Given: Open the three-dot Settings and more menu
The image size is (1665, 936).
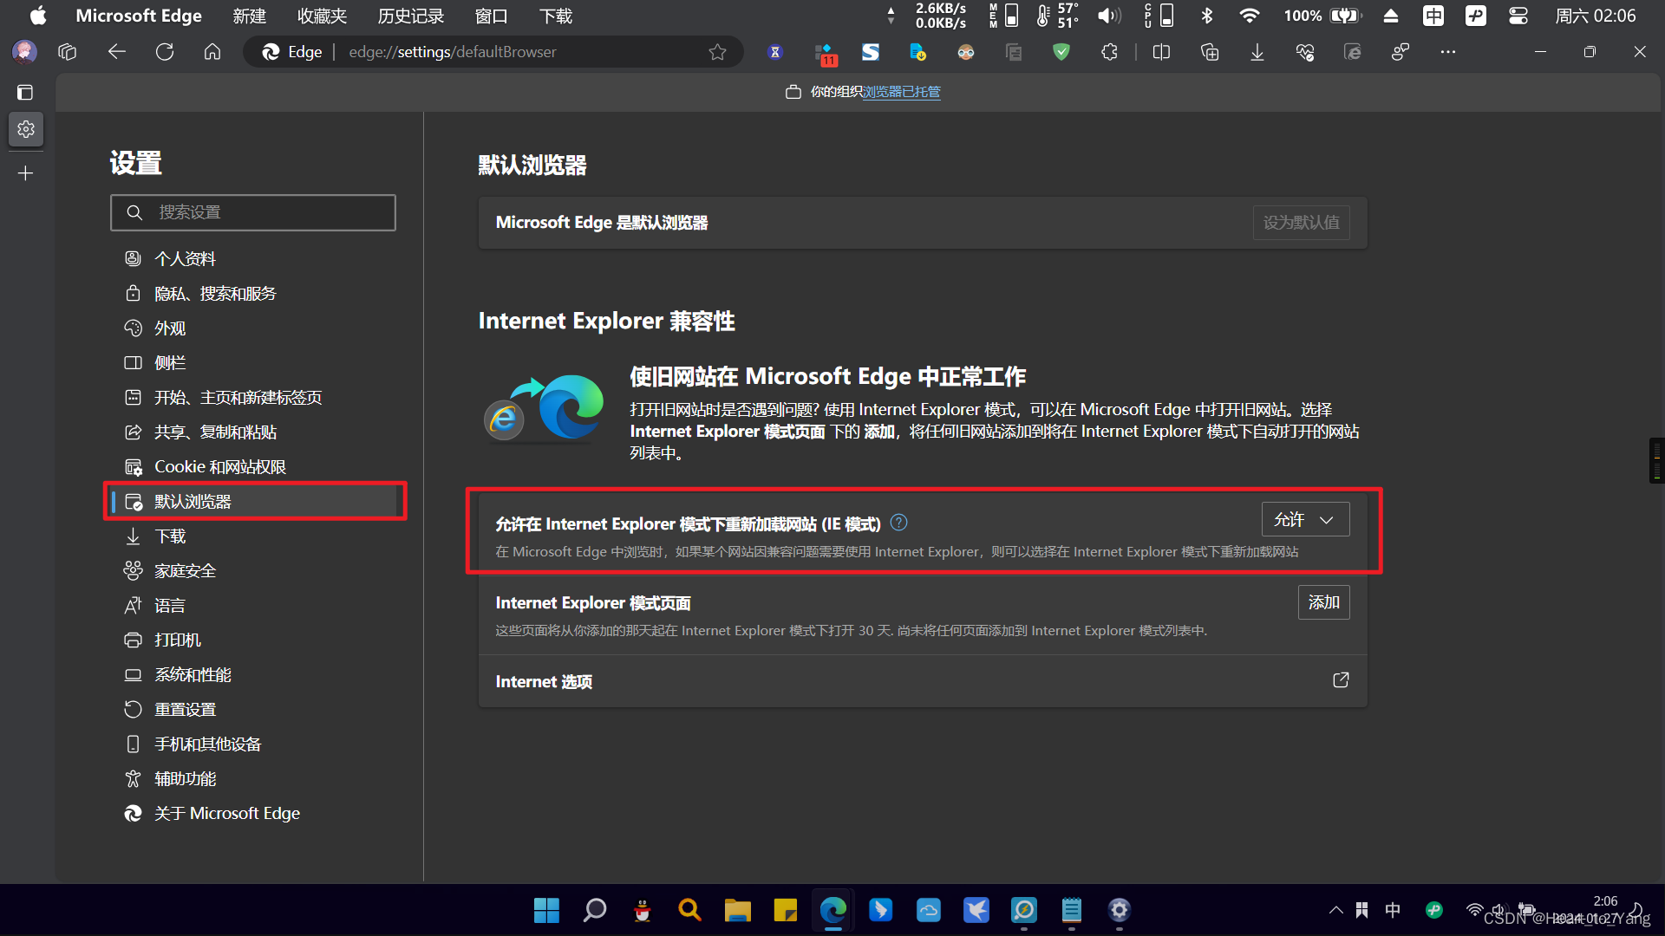Looking at the screenshot, I should coord(1447,52).
